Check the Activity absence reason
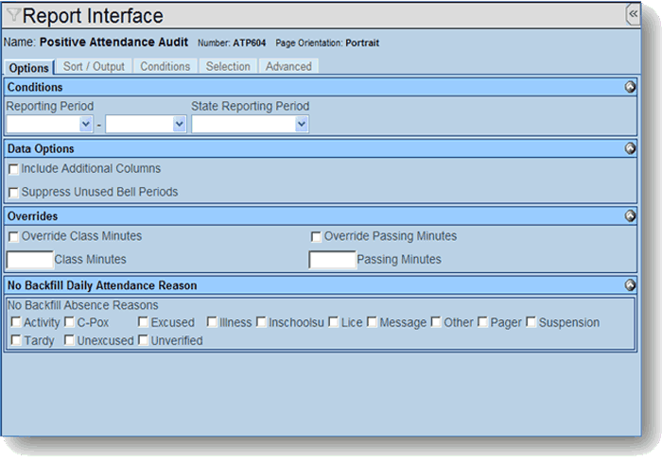 pos(16,322)
